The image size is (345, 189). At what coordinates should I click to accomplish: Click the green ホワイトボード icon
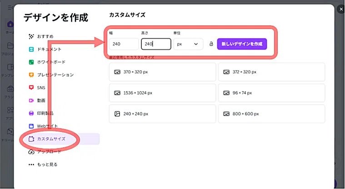pyautogui.click(x=31, y=62)
